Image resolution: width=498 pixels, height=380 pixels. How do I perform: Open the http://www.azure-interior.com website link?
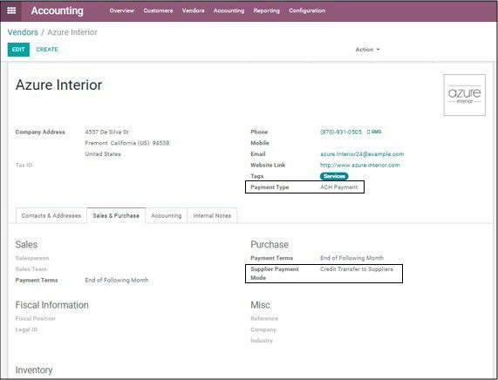click(360, 165)
